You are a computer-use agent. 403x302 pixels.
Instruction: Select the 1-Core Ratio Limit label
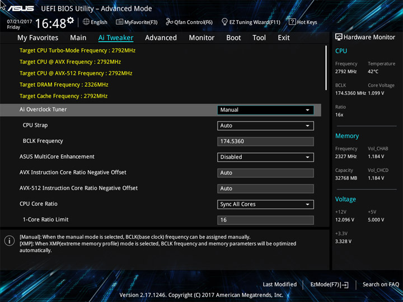click(x=45, y=220)
